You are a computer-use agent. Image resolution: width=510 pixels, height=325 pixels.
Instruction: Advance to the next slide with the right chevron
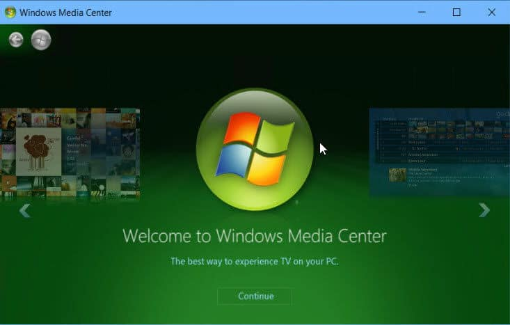(x=484, y=210)
